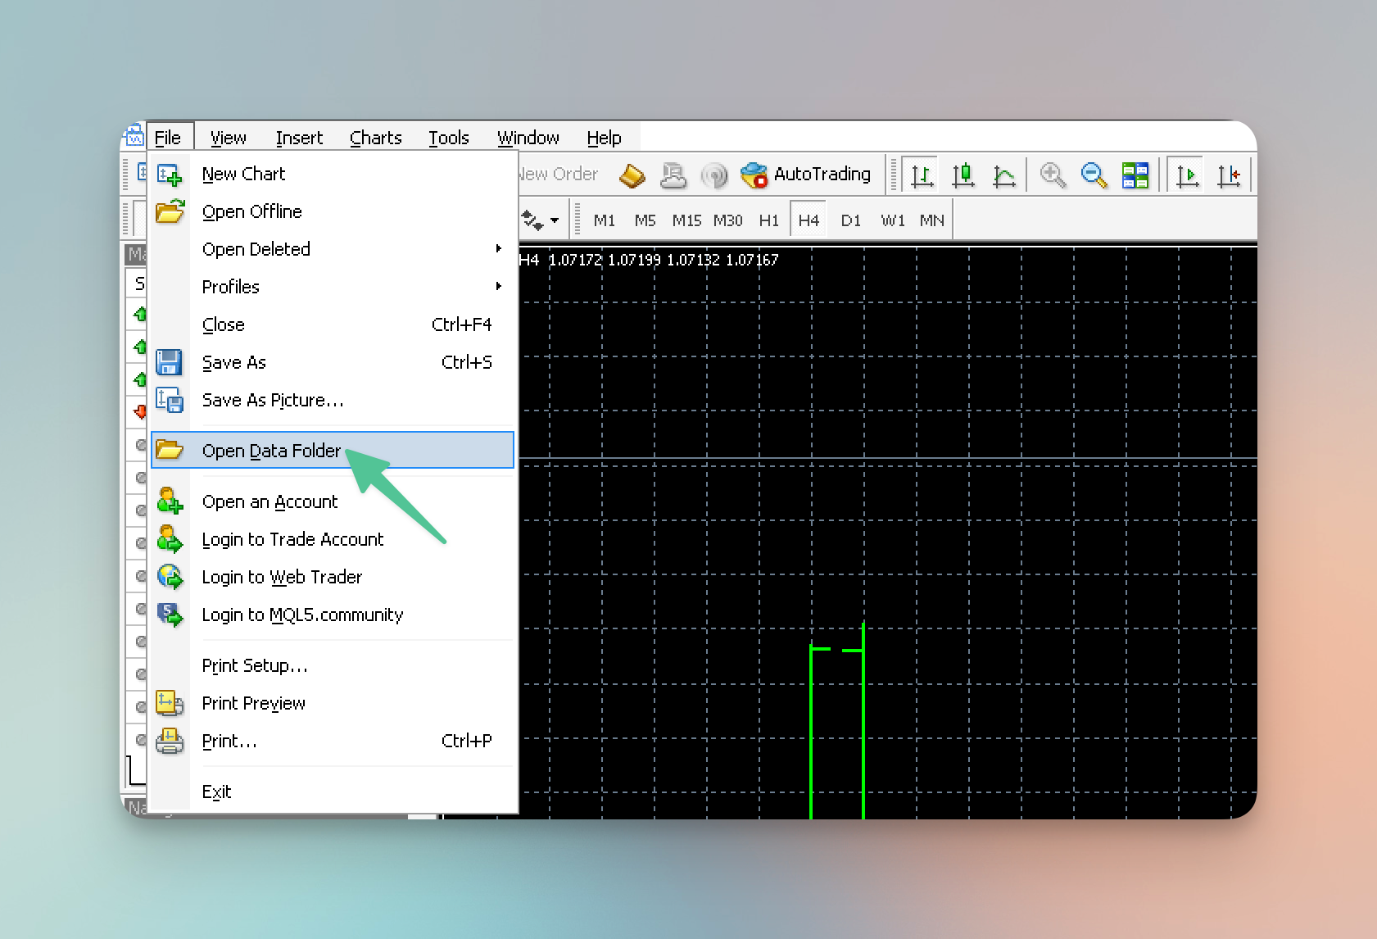The height and width of the screenshot is (939, 1377).
Task: Toggle the chart auto scroll icon
Action: coord(1187,175)
